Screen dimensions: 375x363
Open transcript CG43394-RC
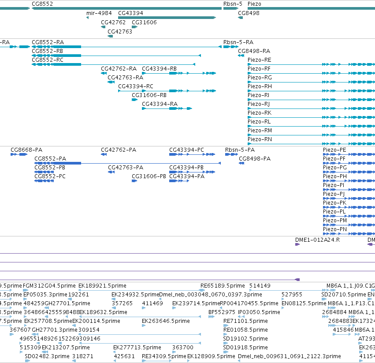coord(136,86)
